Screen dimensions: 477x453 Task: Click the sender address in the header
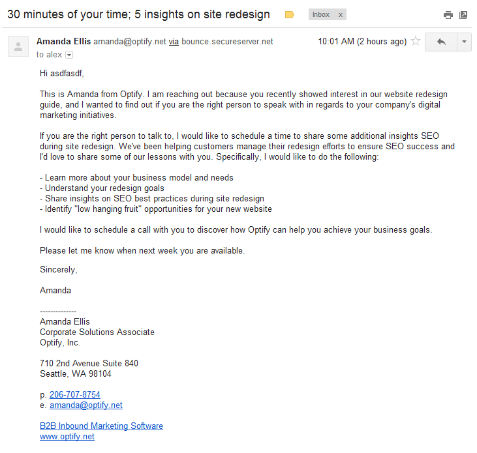(130, 42)
